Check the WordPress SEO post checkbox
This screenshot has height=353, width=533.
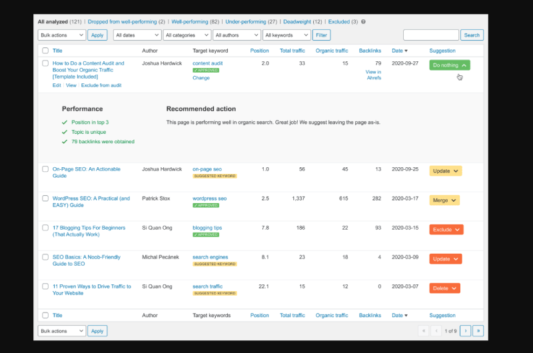pyautogui.click(x=45, y=198)
